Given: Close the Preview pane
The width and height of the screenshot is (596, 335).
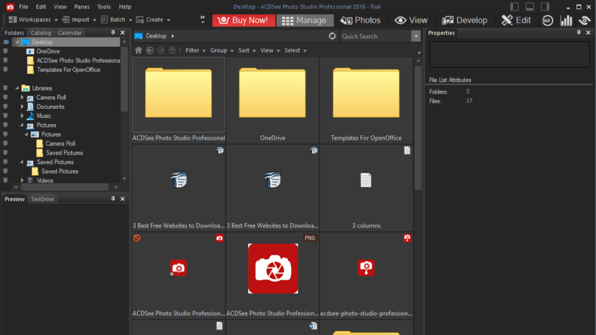Looking at the screenshot, I should coord(122,198).
